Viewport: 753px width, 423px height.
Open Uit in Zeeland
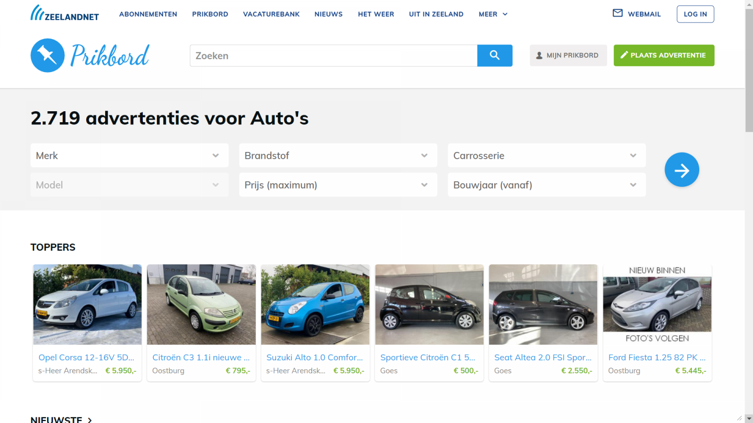coord(436,14)
